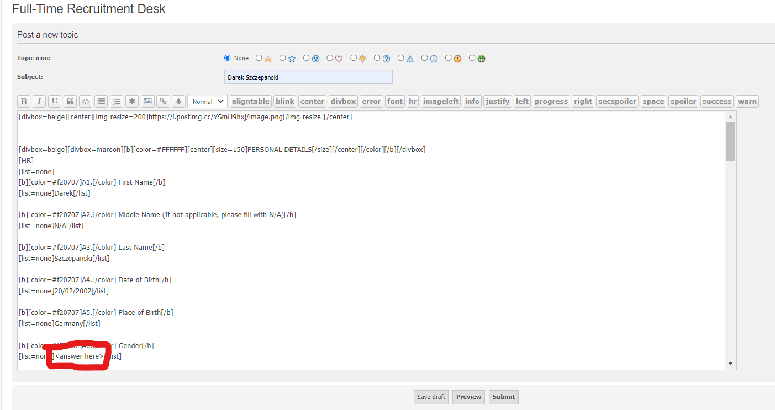Choose the star topic icon radio button
This screenshot has height=410, width=775.
(x=283, y=58)
